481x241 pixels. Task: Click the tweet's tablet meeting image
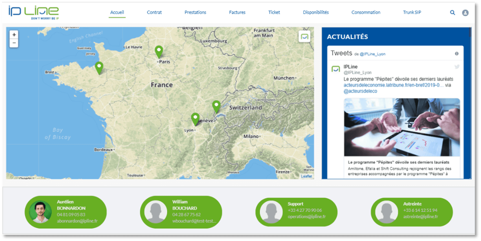[x=402, y=127]
